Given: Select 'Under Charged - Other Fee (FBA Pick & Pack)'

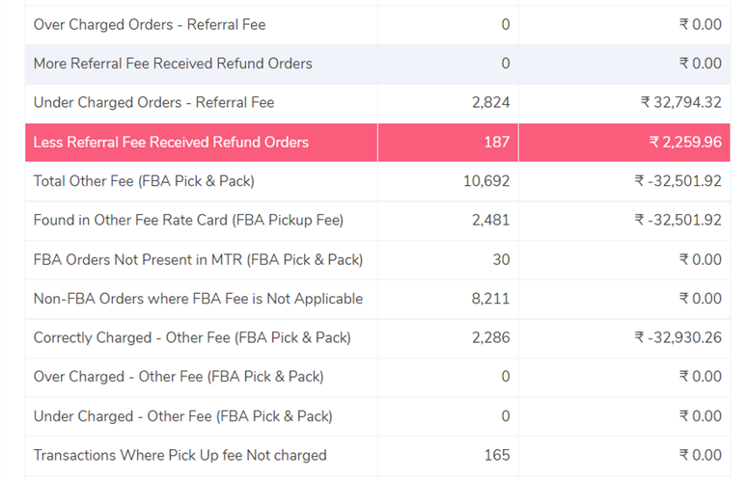Looking at the screenshot, I should coord(183,416).
